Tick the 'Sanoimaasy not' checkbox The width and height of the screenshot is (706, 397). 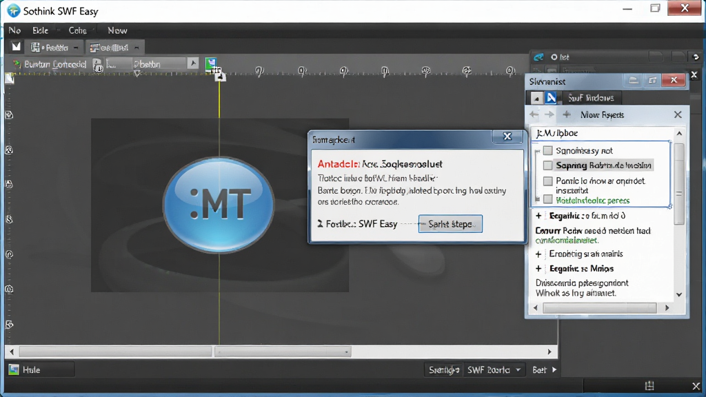(547, 150)
